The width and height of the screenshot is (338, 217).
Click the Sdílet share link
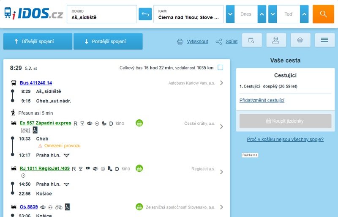(x=231, y=41)
